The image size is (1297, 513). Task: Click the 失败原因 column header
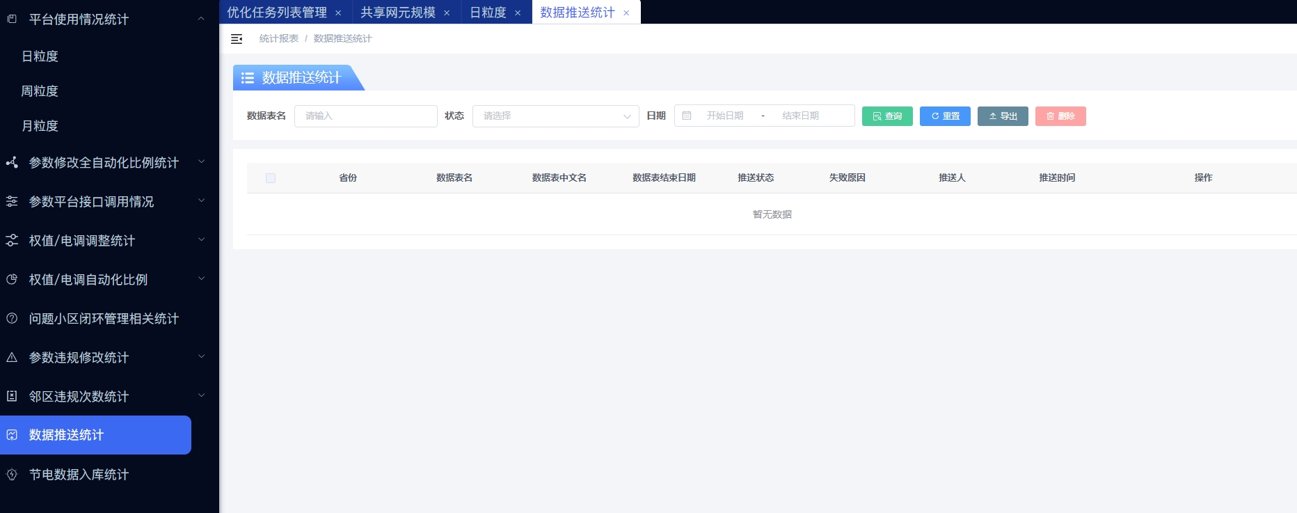(x=848, y=178)
